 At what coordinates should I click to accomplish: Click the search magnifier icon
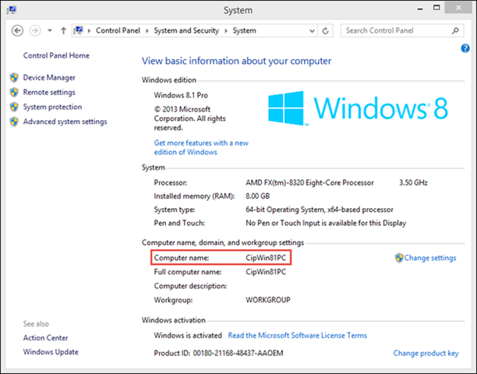455,30
